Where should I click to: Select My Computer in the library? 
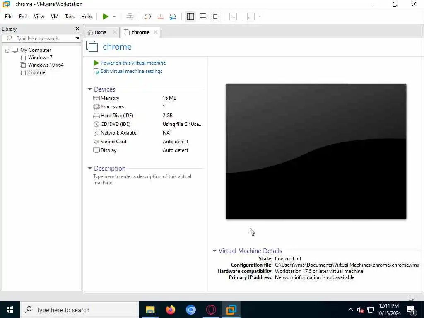pyautogui.click(x=36, y=50)
